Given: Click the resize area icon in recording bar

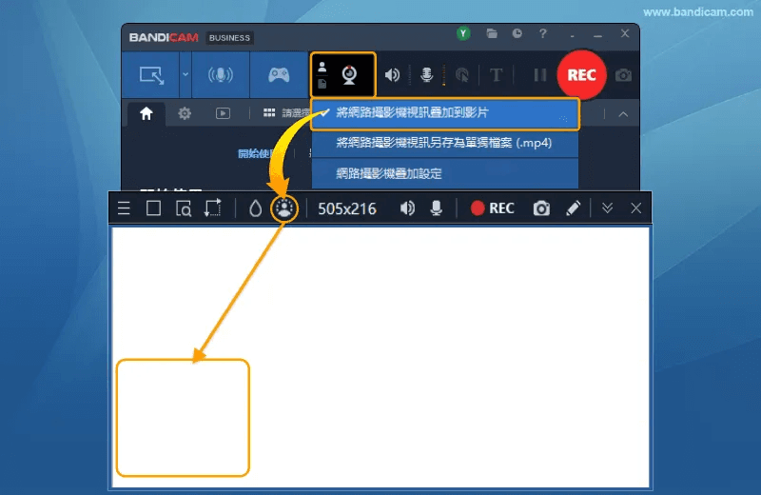Looking at the screenshot, I should tap(213, 208).
